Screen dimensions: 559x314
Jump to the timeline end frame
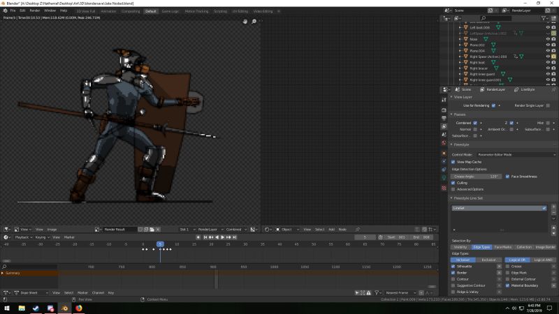pos(235,237)
